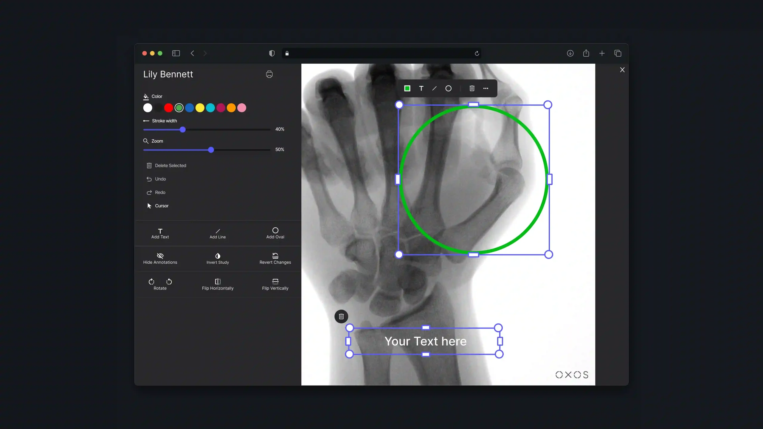Add an oval annotation
The width and height of the screenshot is (763, 429).
click(x=275, y=233)
